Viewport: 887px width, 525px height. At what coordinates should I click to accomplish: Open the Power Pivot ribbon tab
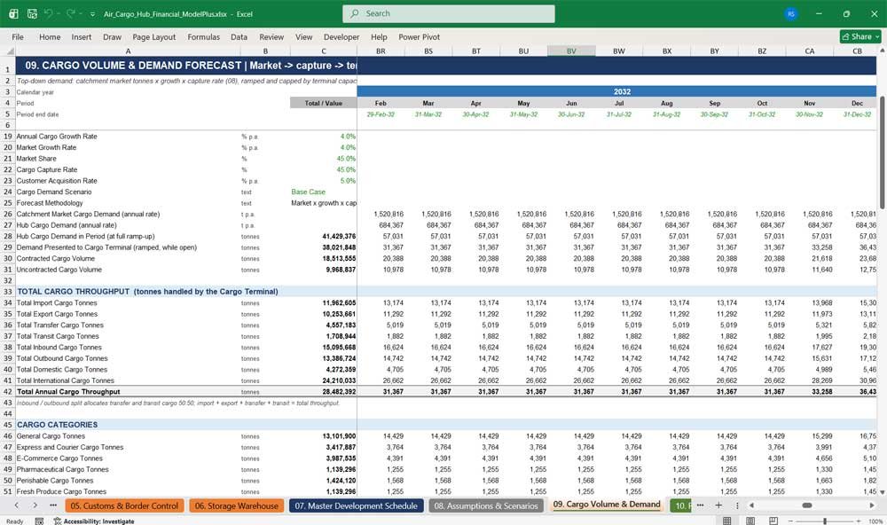pos(420,36)
